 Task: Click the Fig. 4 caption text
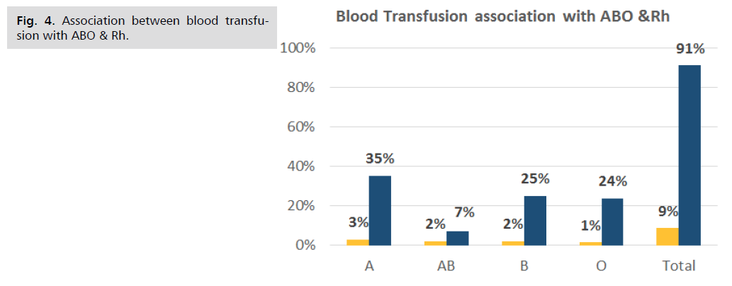pos(142,28)
